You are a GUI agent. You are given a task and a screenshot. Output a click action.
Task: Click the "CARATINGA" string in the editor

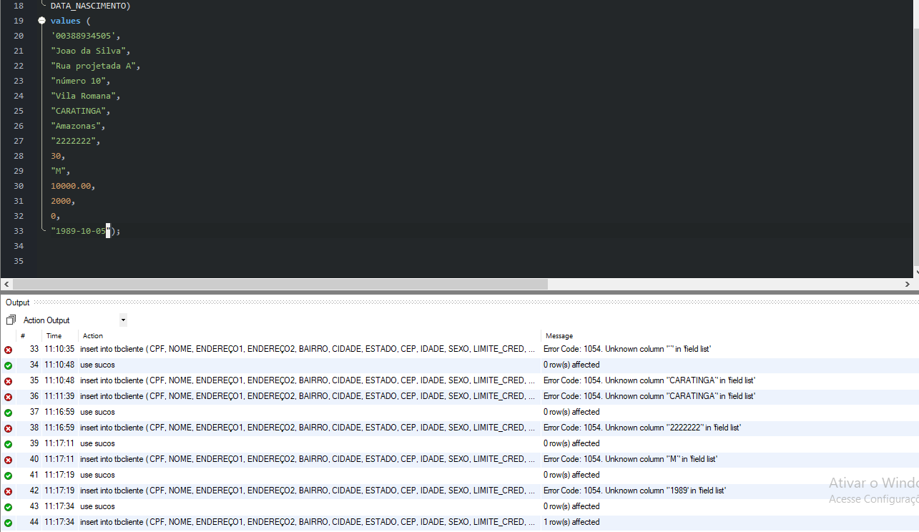click(78, 111)
